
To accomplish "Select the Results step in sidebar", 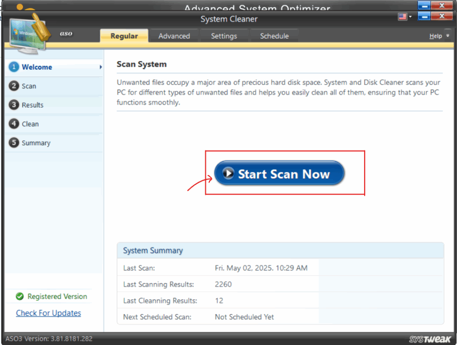I will (x=54, y=105).
